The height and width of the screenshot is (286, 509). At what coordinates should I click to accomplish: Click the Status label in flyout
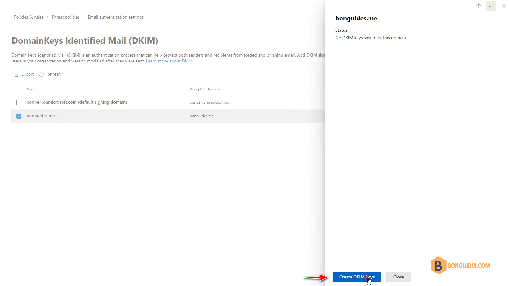click(x=341, y=30)
